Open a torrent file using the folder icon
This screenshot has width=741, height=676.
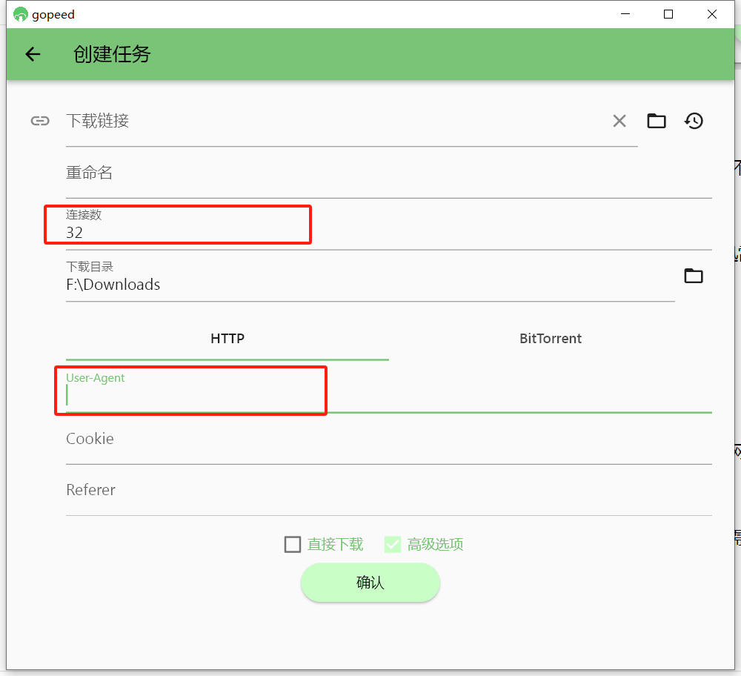[x=657, y=121]
